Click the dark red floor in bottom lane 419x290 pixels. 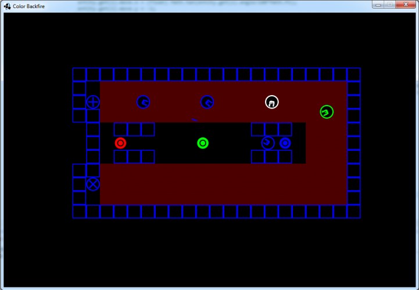pos(223,184)
